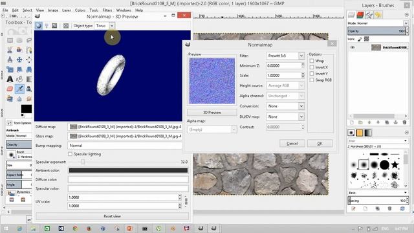This screenshot has height=233, width=414.
Task: Click new layer group folder icon
Action: pyautogui.click(x=360, y=122)
